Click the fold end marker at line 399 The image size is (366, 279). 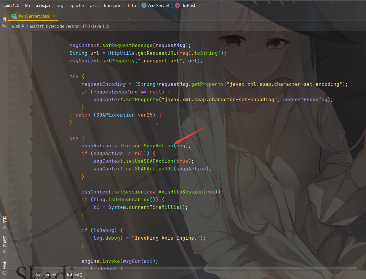click(31, 215)
